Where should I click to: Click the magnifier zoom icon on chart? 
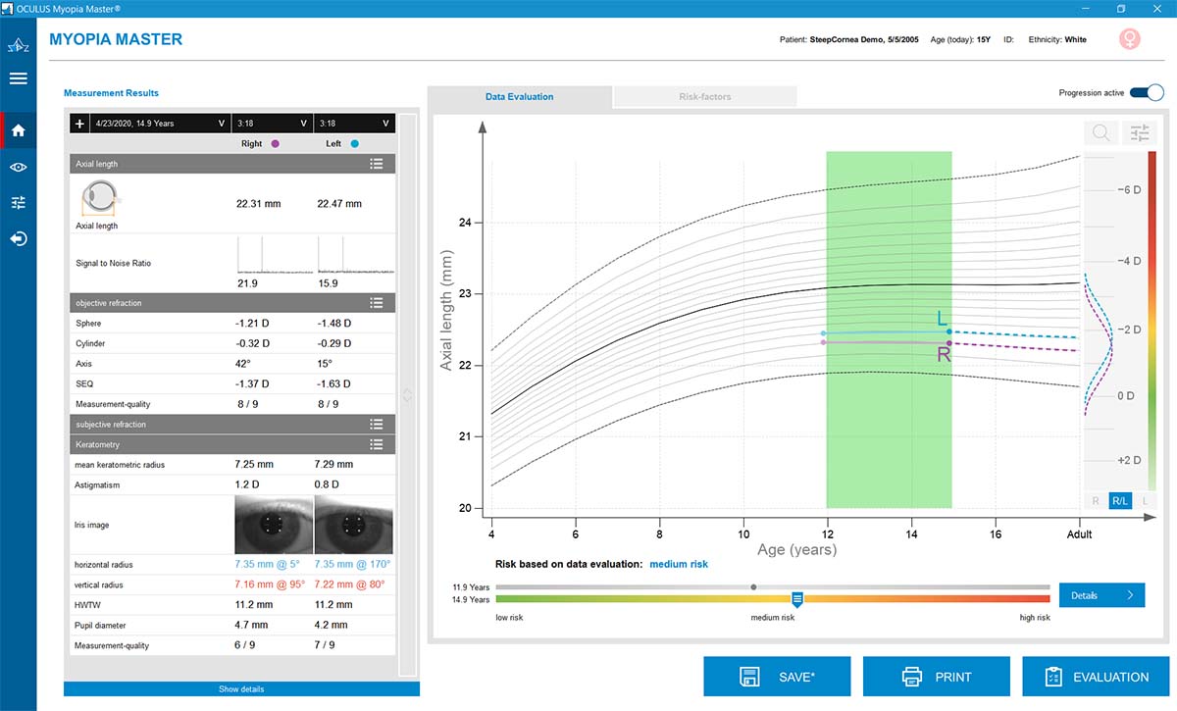[x=1100, y=133]
